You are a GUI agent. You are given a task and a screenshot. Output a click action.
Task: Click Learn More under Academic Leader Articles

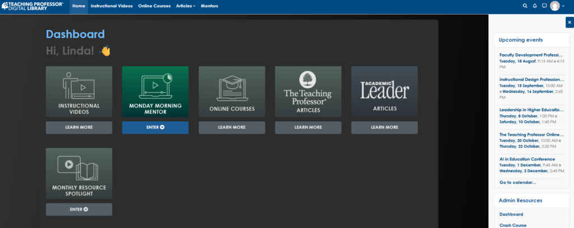coord(385,127)
